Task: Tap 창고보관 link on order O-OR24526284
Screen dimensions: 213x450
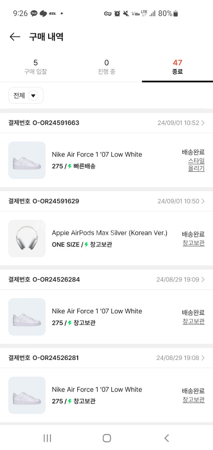Action: pyautogui.click(x=194, y=321)
